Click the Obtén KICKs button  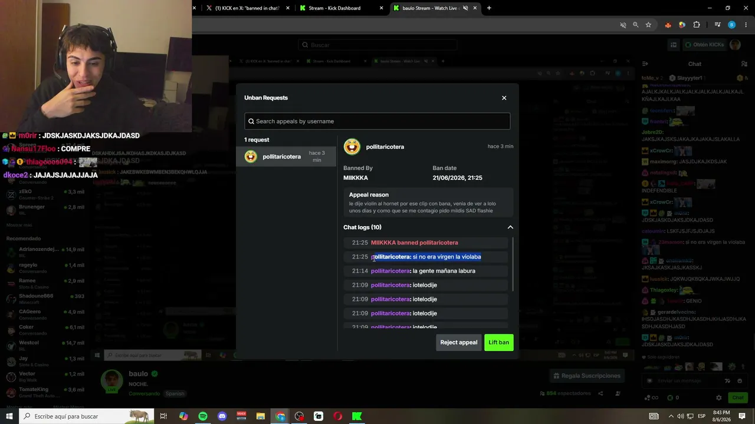[x=704, y=45]
